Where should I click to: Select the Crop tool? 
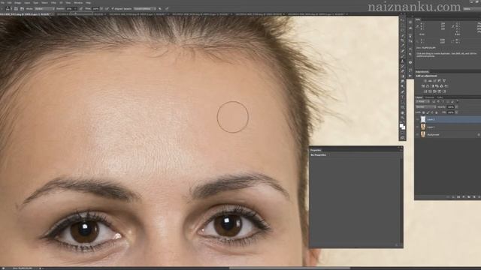tap(403, 40)
